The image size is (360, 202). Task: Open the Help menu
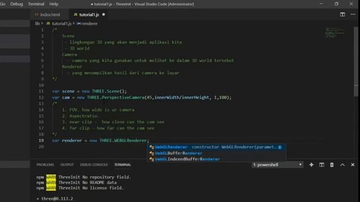pos(54,4)
